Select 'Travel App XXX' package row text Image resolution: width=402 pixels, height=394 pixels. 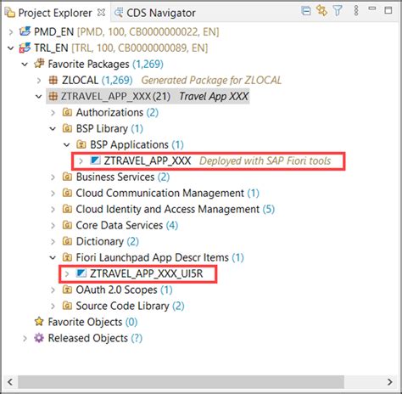pyautogui.click(x=214, y=96)
